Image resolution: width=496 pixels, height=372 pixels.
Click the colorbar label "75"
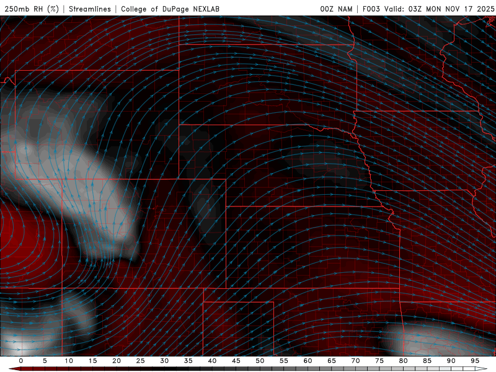click(x=379, y=361)
